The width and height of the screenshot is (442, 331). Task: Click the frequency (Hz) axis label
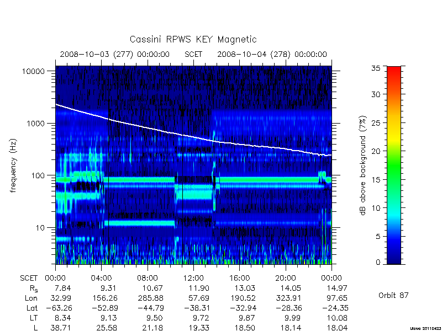13,166
